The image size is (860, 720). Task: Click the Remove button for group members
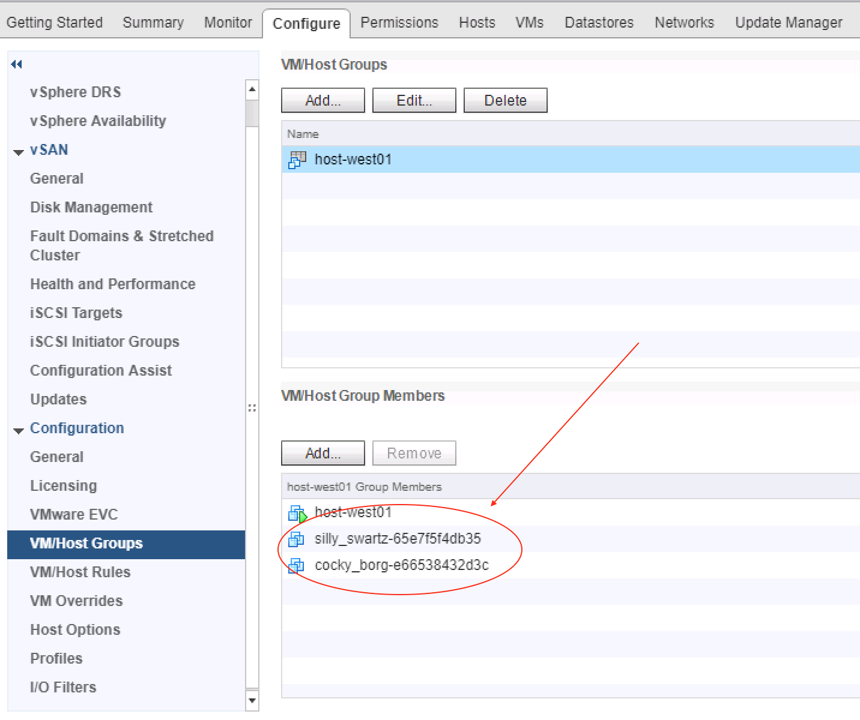tap(414, 453)
